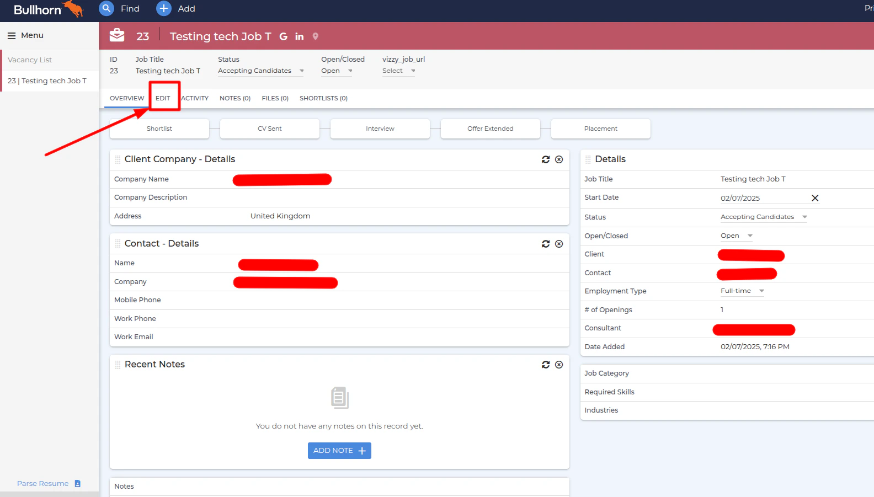Switch to the Shortlists (0) tab
This screenshot has height=497, width=874.
click(x=323, y=98)
